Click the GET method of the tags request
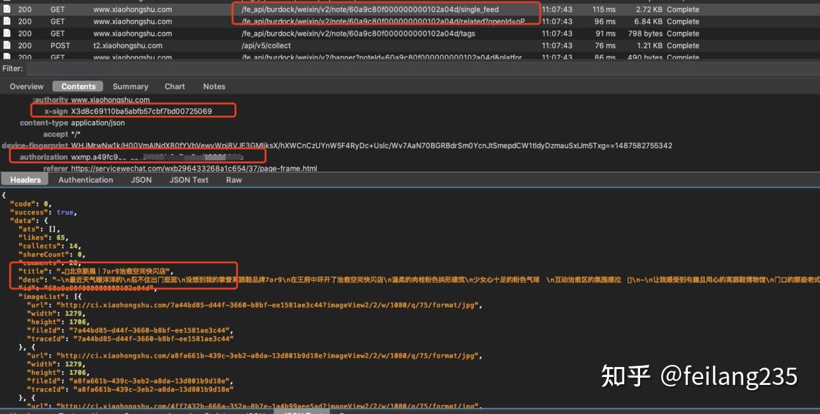The image size is (820, 414). pos(58,34)
